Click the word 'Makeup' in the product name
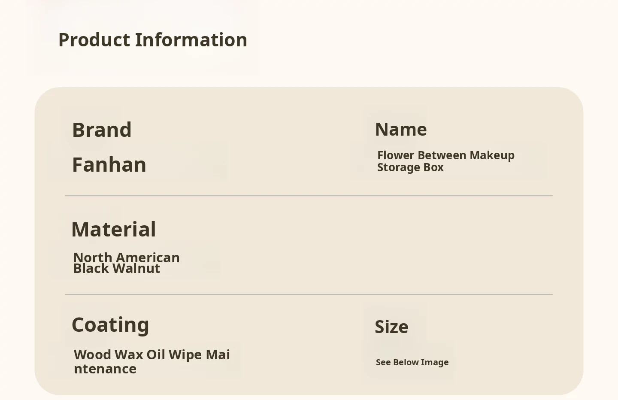 [x=492, y=155]
